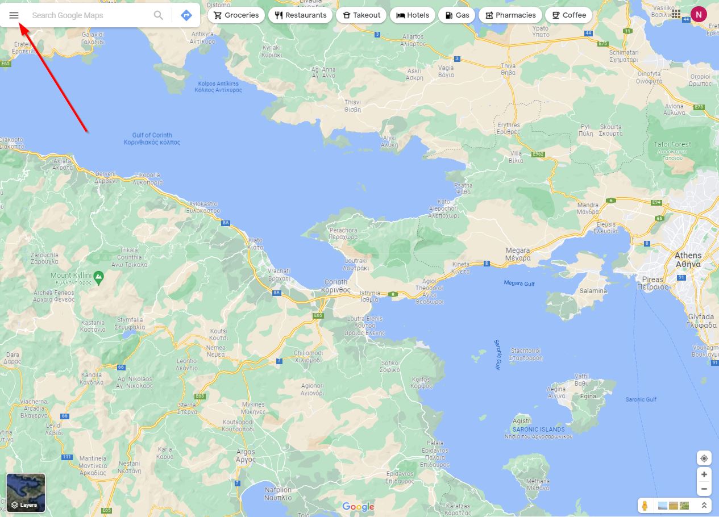Select the Gas chip
Viewport: 719px width, 517px height.
pos(457,15)
